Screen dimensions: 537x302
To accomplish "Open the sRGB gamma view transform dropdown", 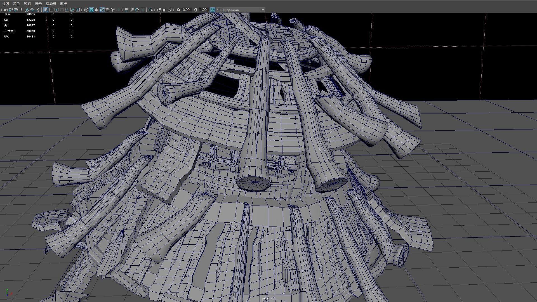I will click(x=240, y=10).
